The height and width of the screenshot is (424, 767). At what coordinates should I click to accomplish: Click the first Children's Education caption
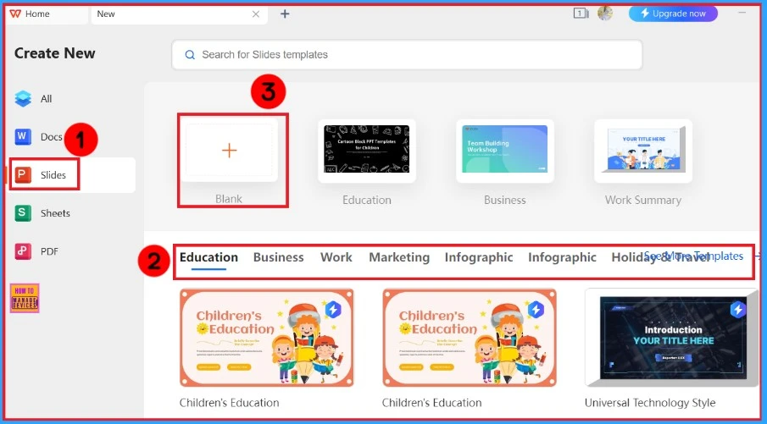coord(229,403)
